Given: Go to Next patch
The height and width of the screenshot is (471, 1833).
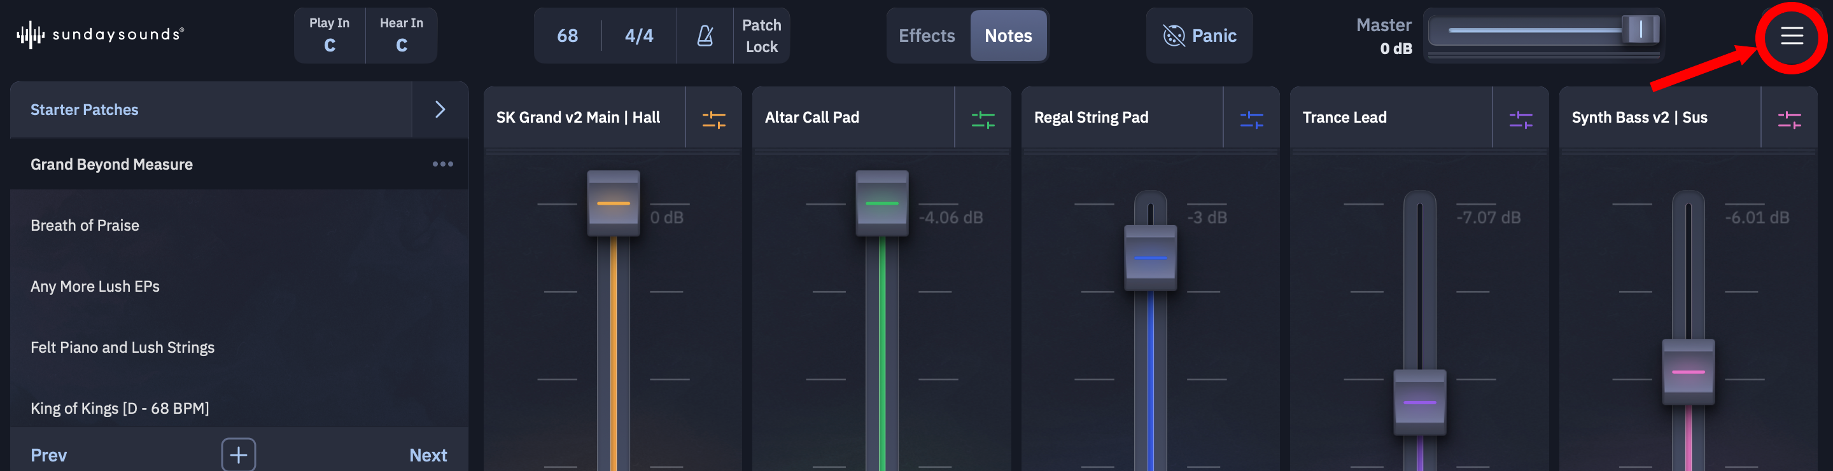Looking at the screenshot, I should [x=428, y=454].
